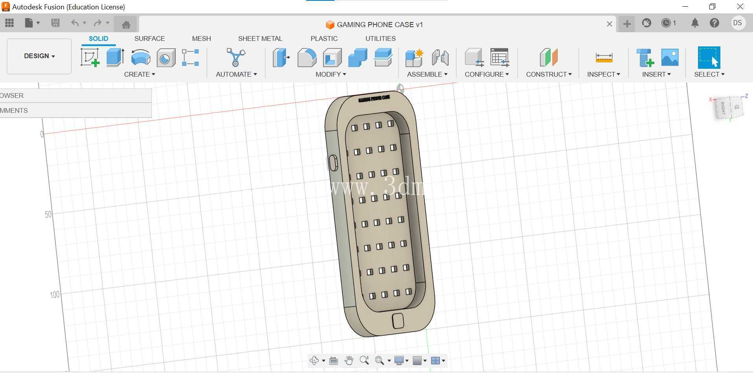Select the Measure tool

(x=604, y=58)
